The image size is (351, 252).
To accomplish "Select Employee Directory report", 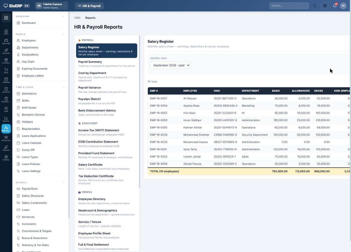I will [106, 201].
